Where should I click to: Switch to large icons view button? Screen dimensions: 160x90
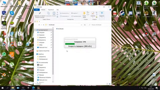[x=110, y=84]
